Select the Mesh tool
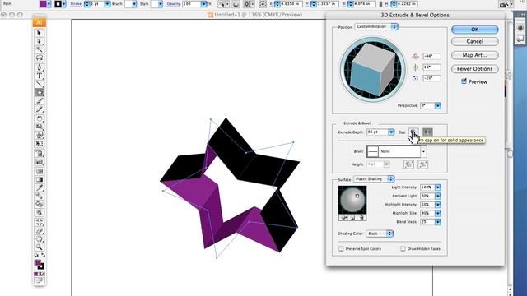 point(39,171)
